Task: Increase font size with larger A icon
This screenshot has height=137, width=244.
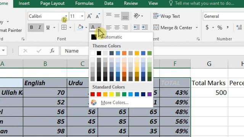Action: click(90, 16)
